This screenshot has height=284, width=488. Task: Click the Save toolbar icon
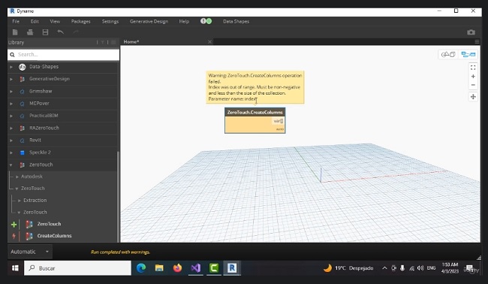(46, 32)
